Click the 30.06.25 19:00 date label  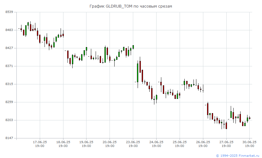(x=249, y=144)
